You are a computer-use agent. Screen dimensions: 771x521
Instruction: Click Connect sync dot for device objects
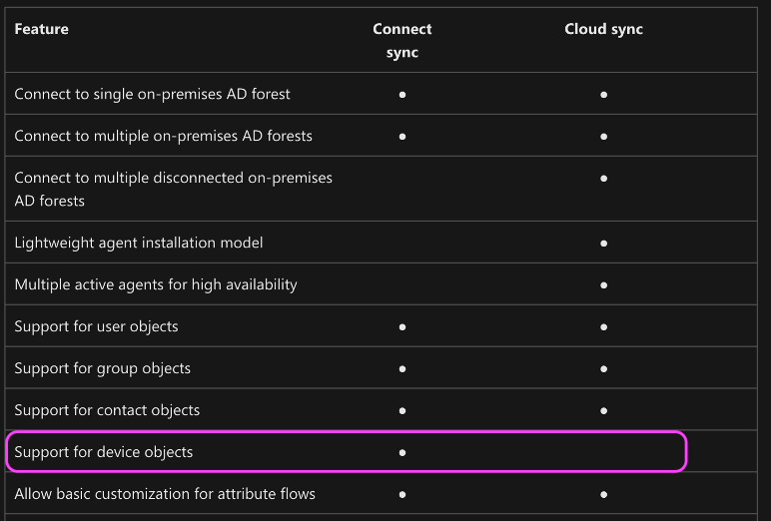click(x=402, y=452)
